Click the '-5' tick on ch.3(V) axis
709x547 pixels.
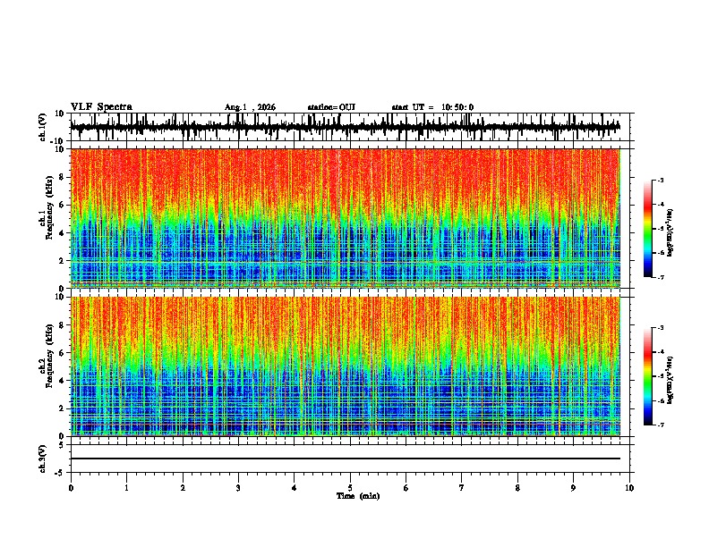(x=61, y=473)
